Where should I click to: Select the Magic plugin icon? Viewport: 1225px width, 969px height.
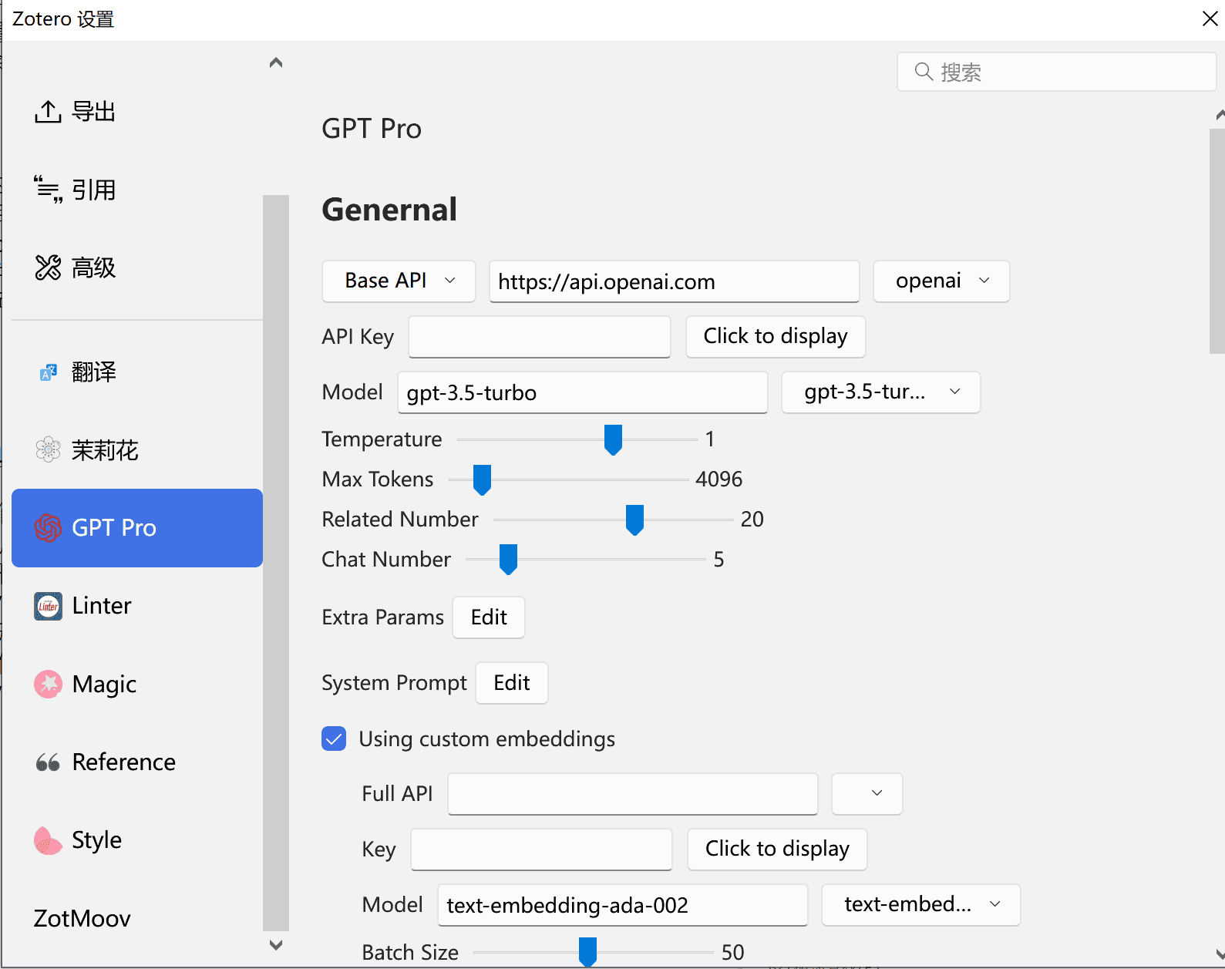point(48,684)
